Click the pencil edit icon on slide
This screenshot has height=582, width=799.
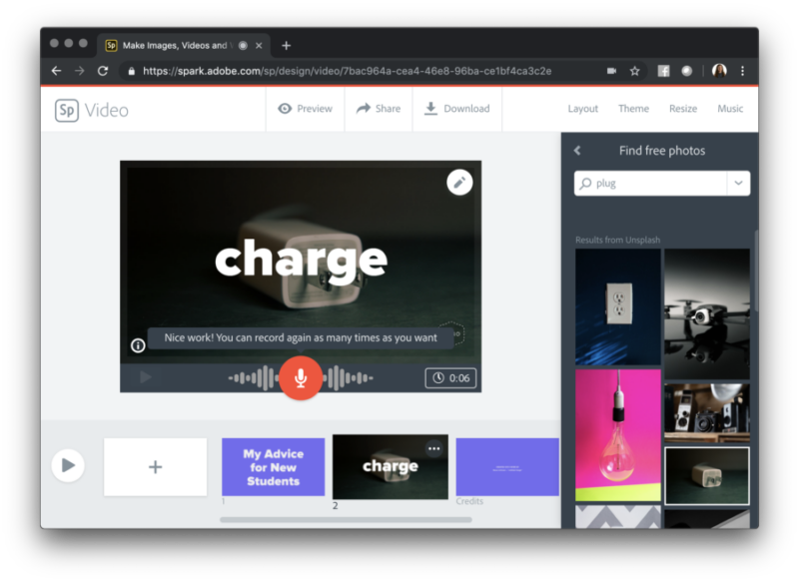click(458, 182)
